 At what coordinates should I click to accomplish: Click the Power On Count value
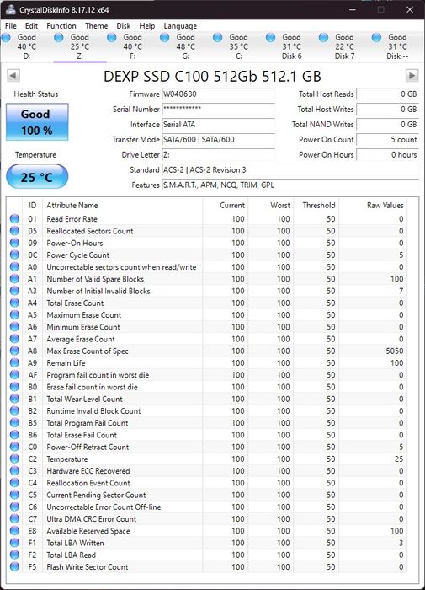[x=387, y=140]
